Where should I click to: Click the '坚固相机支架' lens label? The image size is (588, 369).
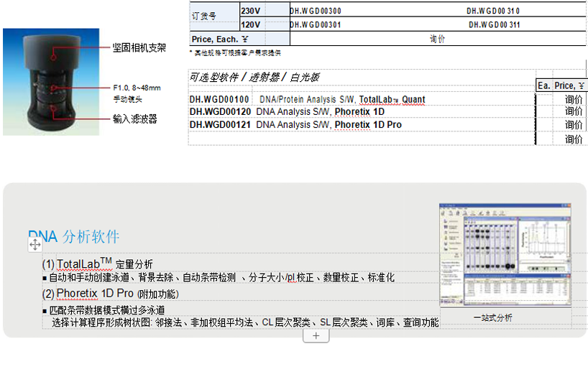tap(139, 47)
